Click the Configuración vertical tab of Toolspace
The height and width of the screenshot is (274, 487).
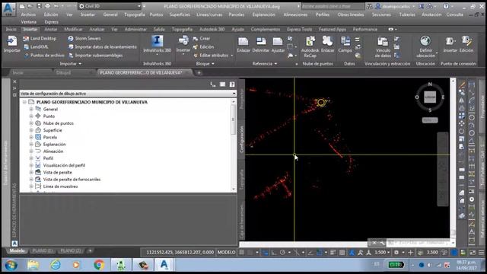(242, 140)
